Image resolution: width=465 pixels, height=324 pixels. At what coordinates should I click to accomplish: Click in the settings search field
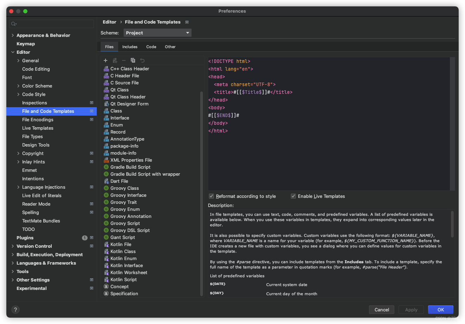52,24
